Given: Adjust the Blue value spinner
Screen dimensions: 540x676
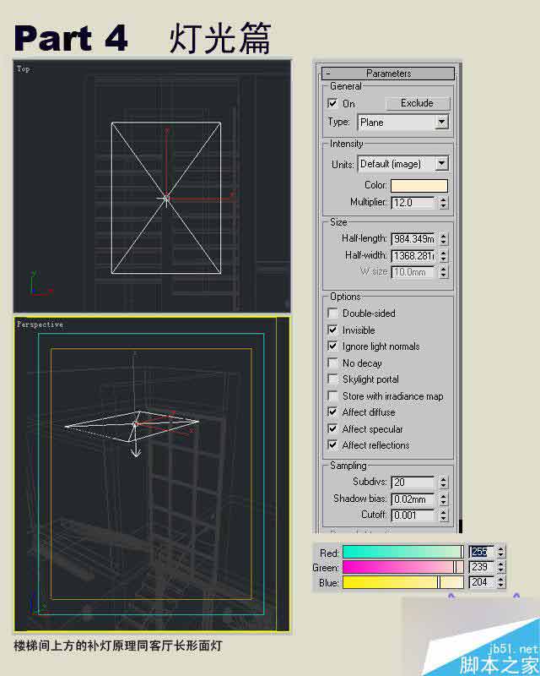Looking at the screenshot, I should [x=500, y=582].
